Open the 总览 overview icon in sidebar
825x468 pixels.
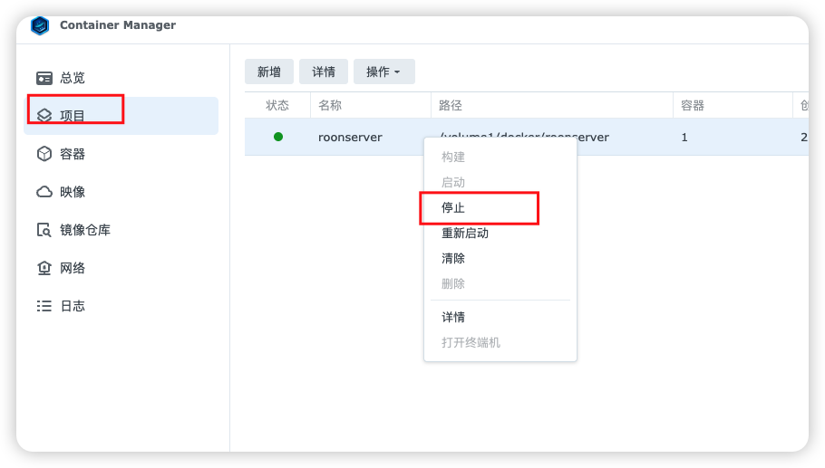[x=44, y=78]
